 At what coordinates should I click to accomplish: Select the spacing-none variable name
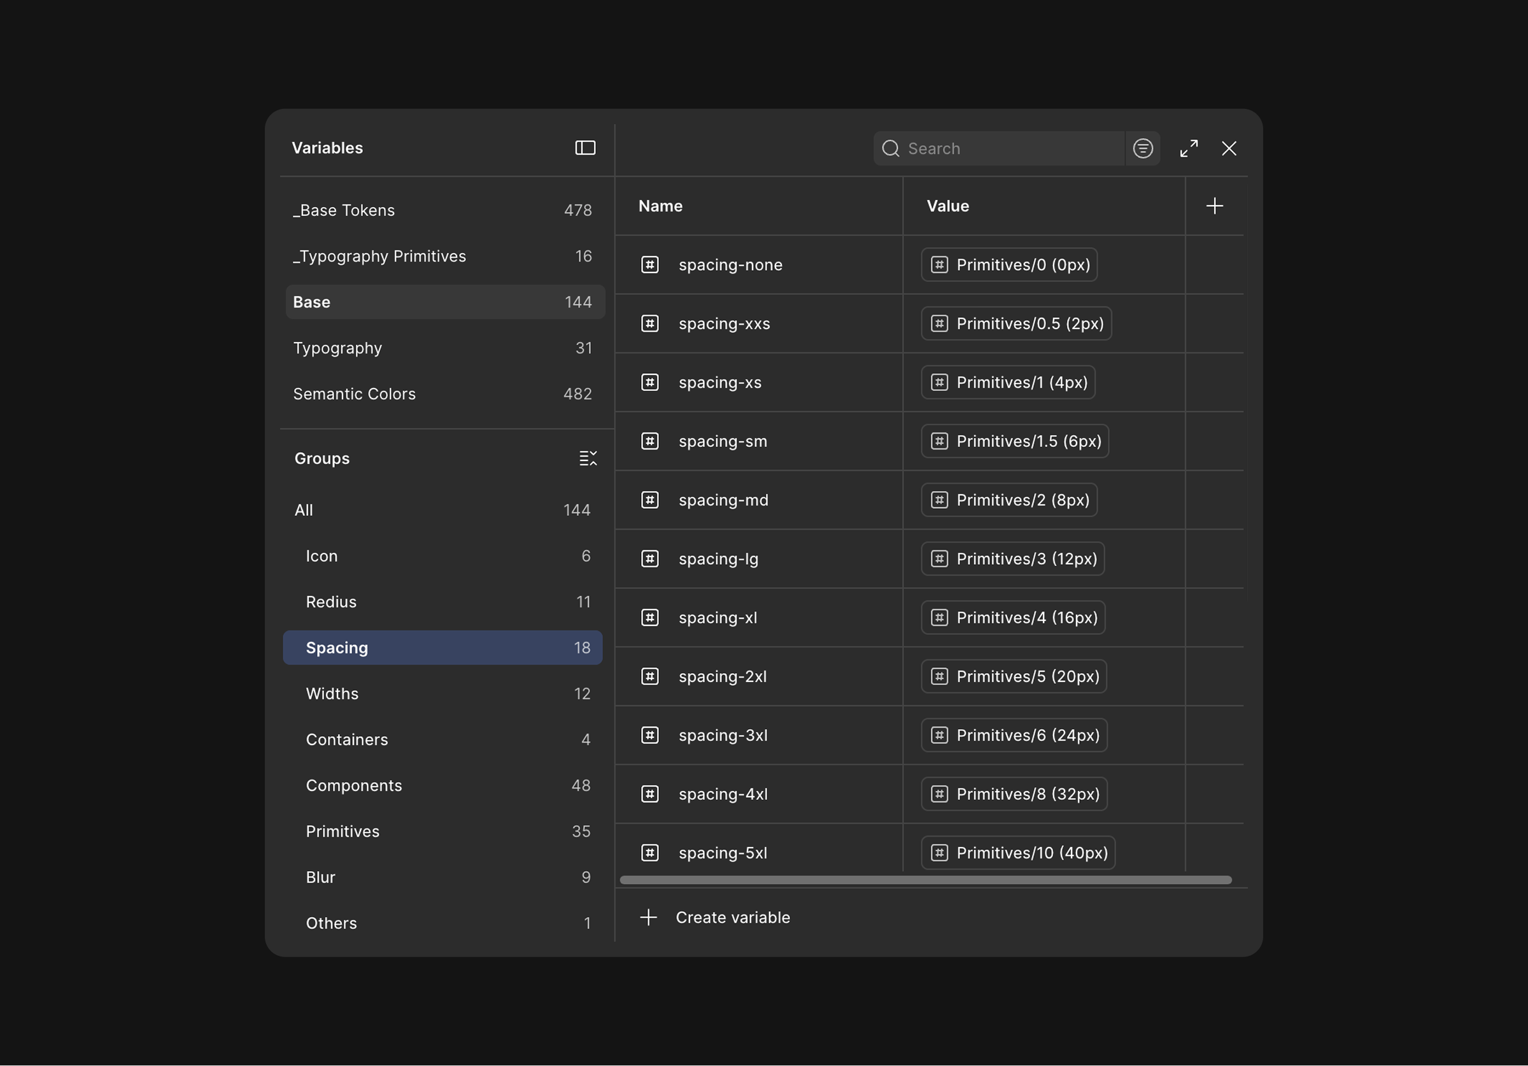[x=730, y=265]
